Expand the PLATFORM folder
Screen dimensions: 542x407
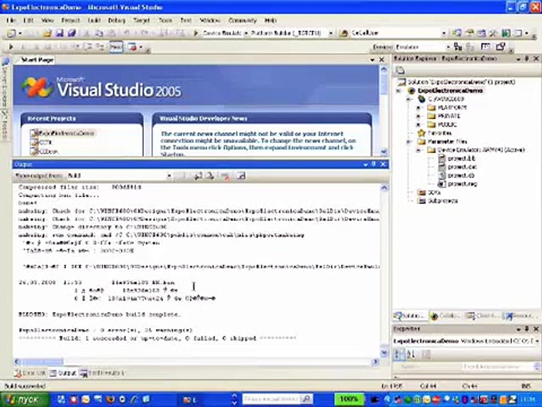(418, 107)
